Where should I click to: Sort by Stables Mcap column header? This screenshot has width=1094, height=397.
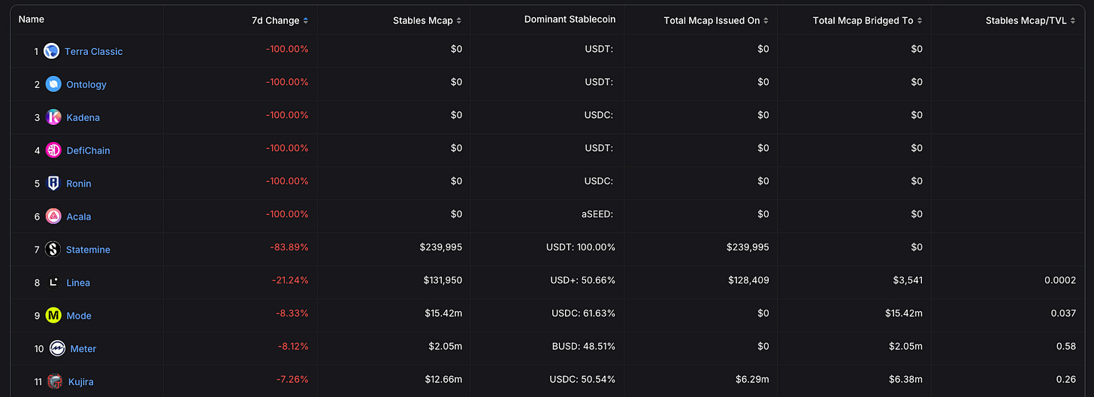tap(427, 20)
